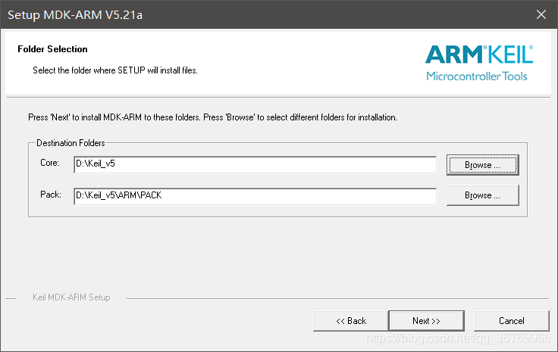This screenshot has width=558, height=352.
Task: Proceed with the Next >> button
Action: click(426, 321)
